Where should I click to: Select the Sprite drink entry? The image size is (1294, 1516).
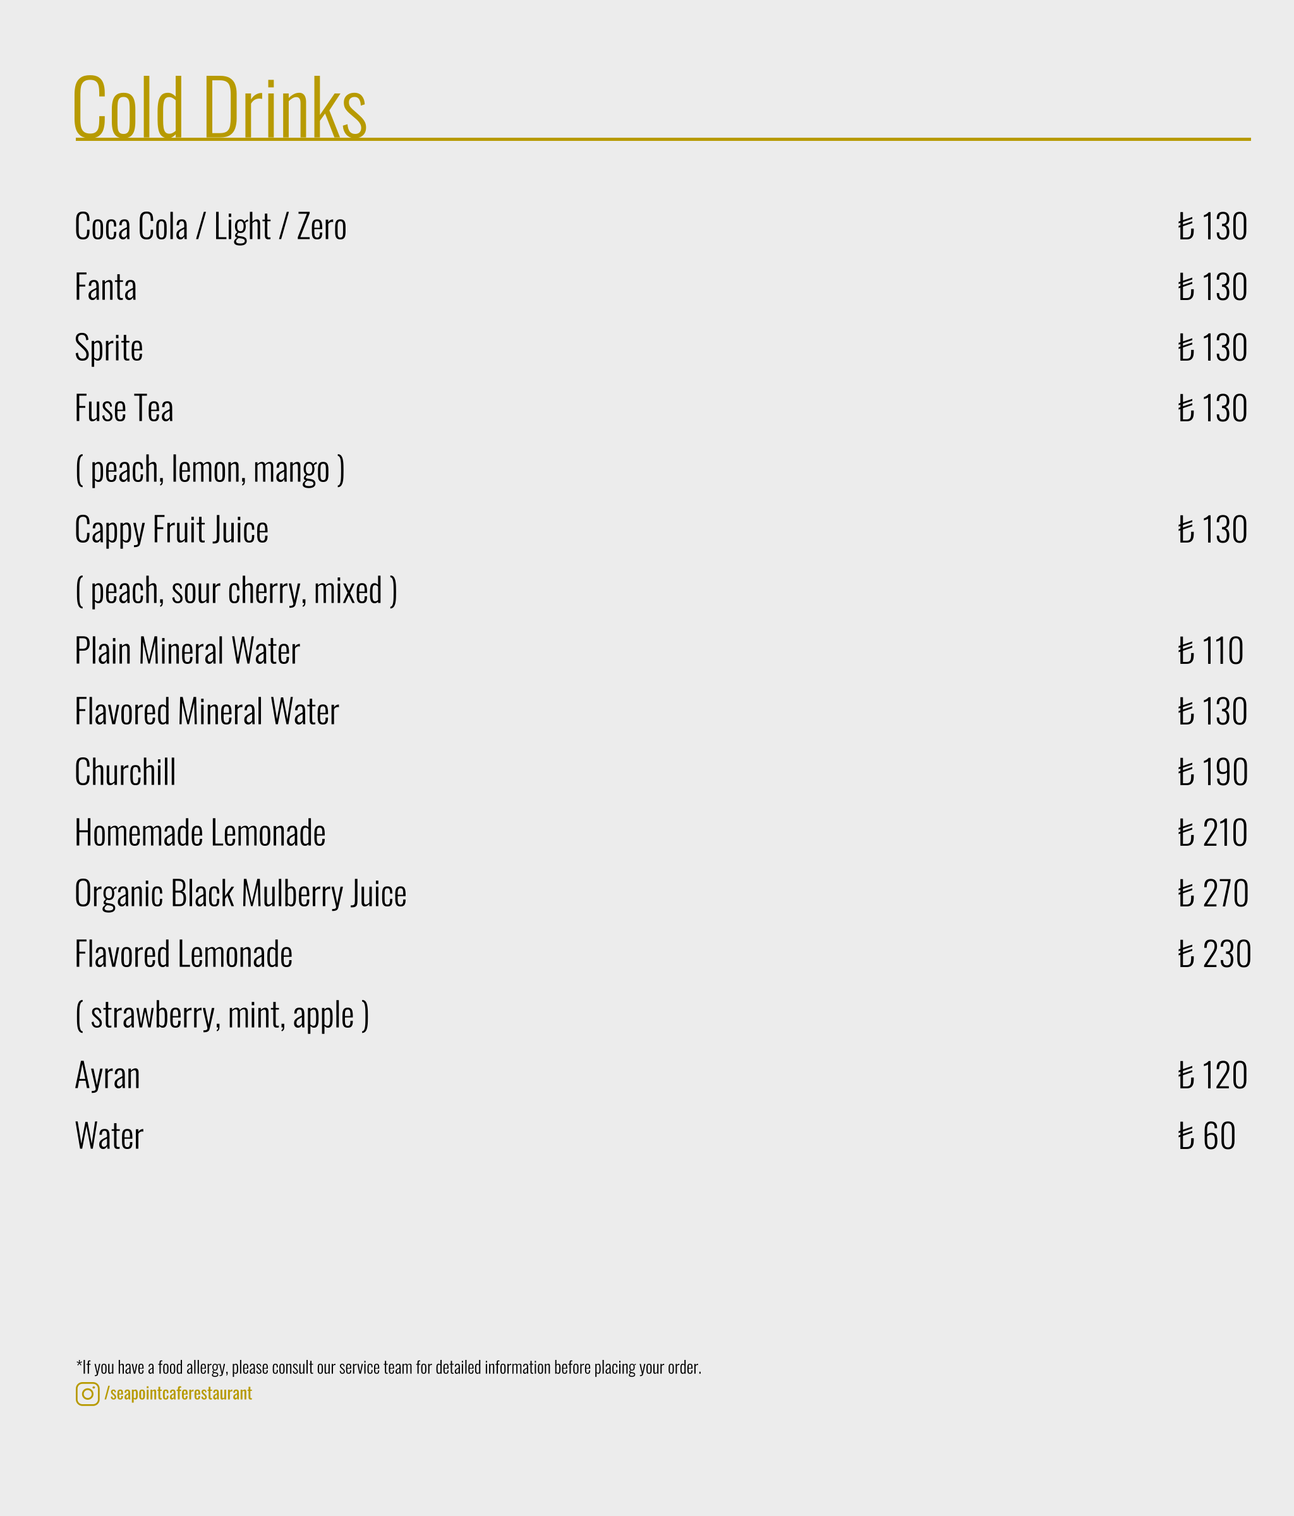108,348
